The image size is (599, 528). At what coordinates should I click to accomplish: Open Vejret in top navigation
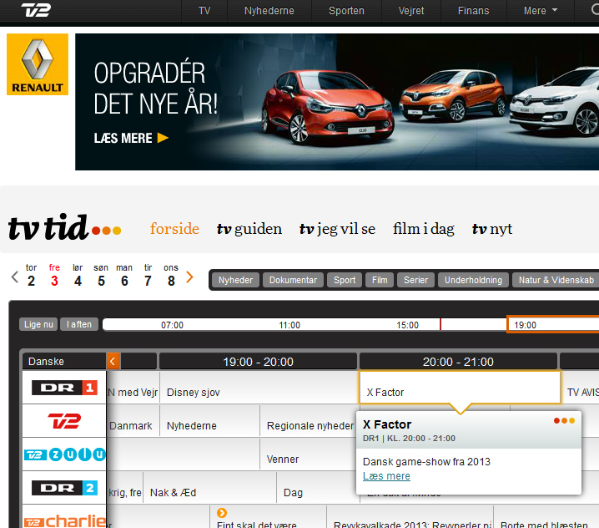(x=411, y=11)
